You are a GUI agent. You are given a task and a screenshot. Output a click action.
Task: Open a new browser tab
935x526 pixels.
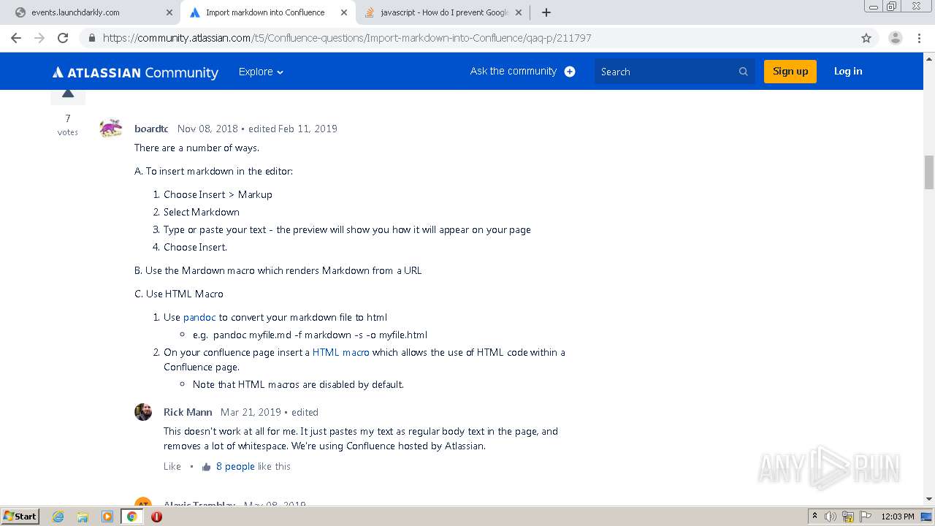pyautogui.click(x=546, y=12)
